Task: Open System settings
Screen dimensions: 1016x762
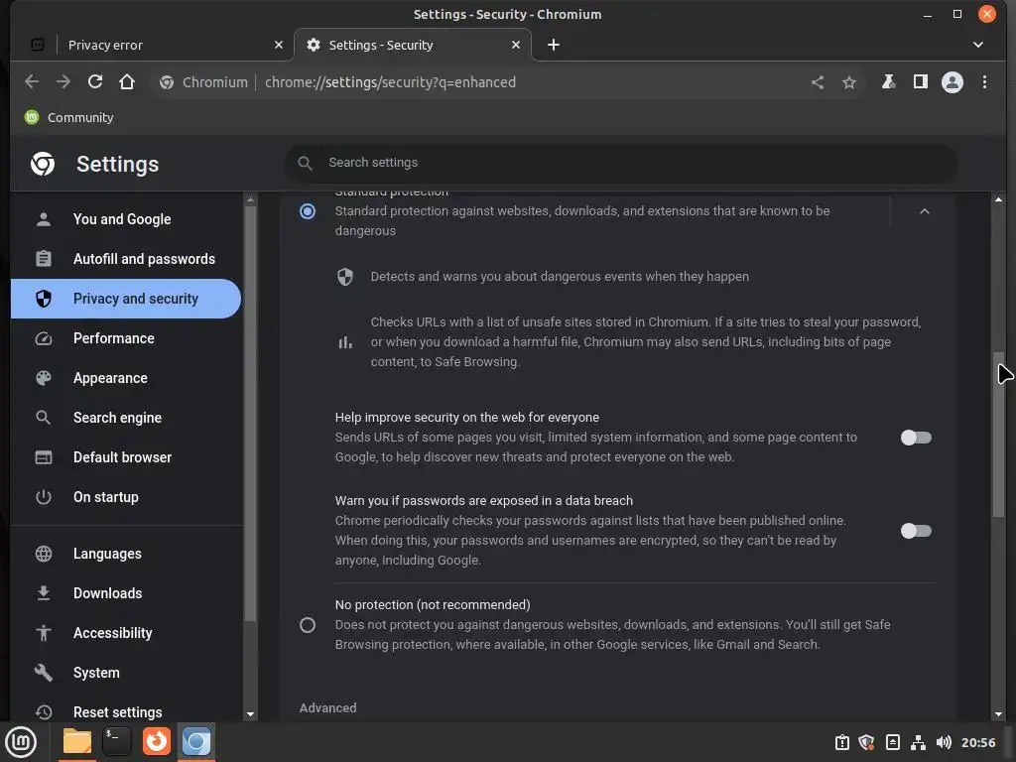Action: click(126, 673)
